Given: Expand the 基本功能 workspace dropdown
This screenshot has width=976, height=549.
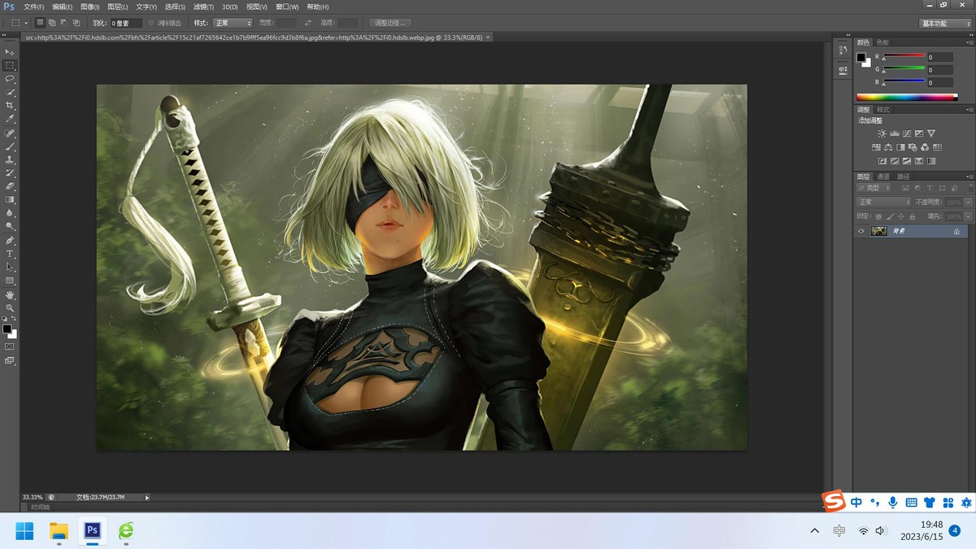Looking at the screenshot, I should click(x=945, y=24).
